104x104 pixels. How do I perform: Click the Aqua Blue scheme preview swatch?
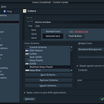(x=27, y=70)
